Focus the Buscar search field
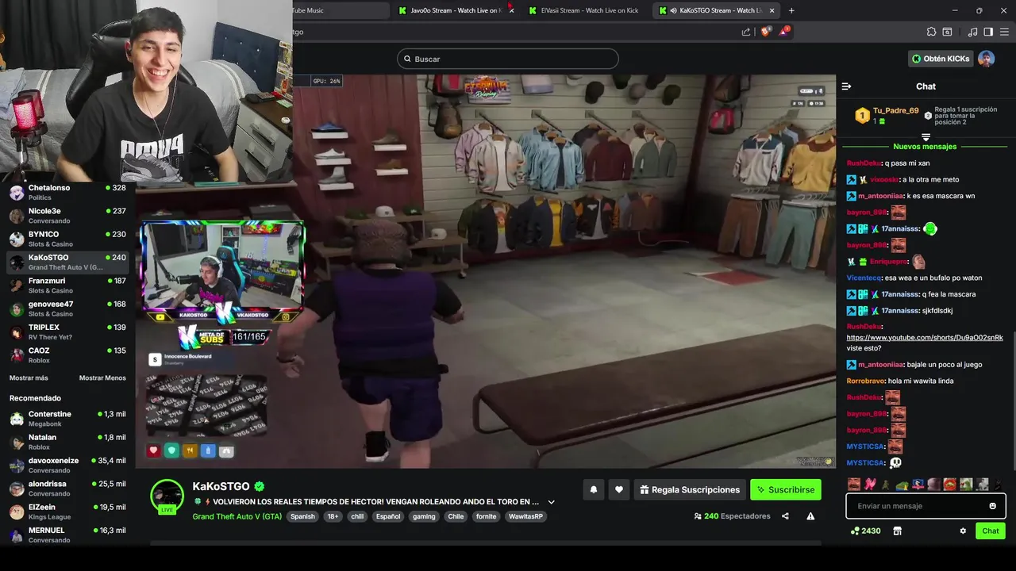1016x571 pixels. coord(508,59)
